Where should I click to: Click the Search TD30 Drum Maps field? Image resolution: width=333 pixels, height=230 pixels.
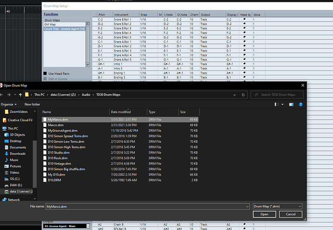click(277, 95)
